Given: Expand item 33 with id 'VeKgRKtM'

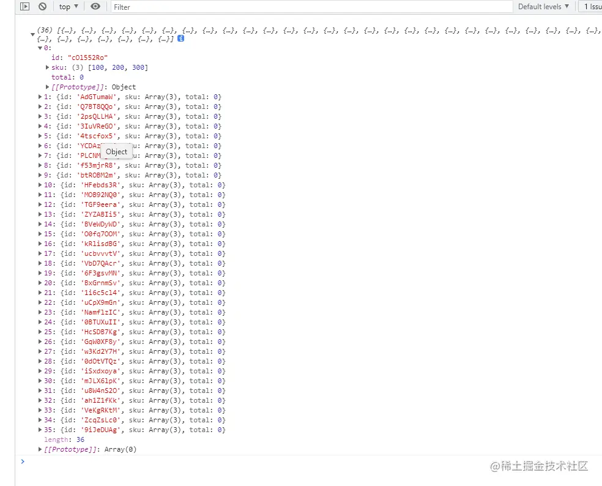Looking at the screenshot, I should (40, 410).
